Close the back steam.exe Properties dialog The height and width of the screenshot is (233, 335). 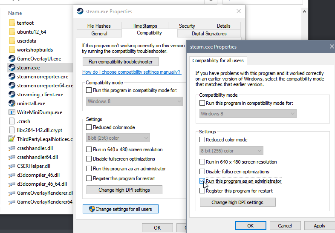[x=239, y=11]
